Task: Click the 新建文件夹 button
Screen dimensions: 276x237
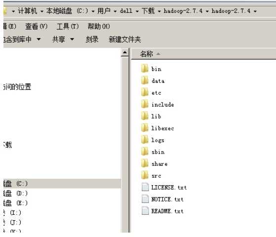Action: coord(125,39)
